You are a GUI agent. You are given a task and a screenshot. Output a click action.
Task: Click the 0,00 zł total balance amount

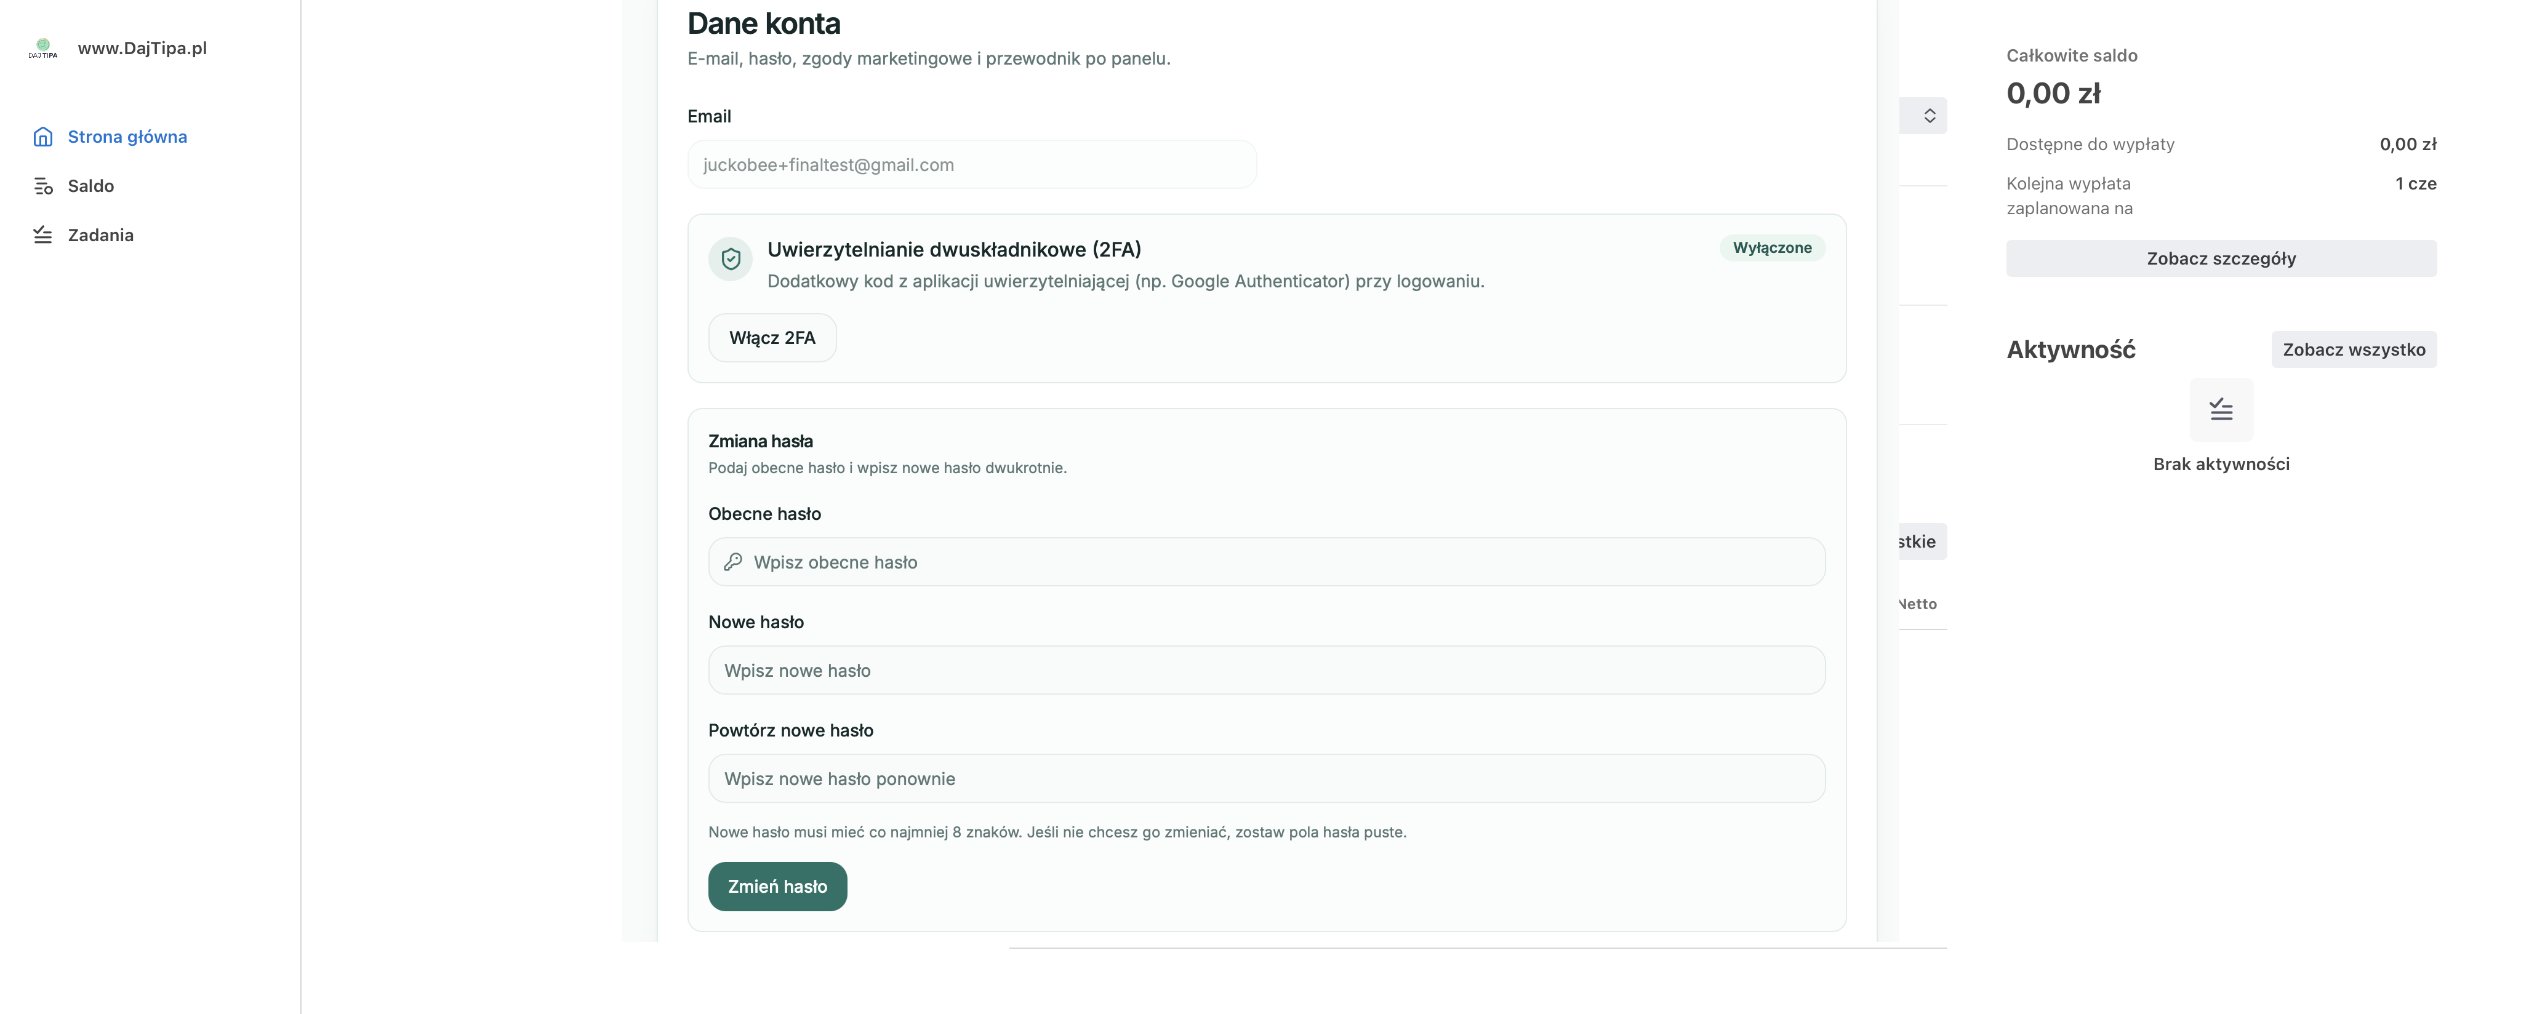click(x=2053, y=94)
